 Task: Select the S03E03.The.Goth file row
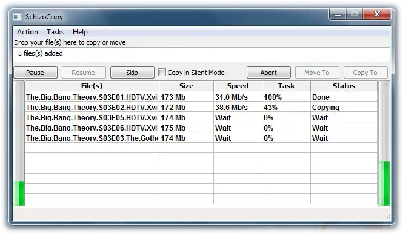point(201,138)
